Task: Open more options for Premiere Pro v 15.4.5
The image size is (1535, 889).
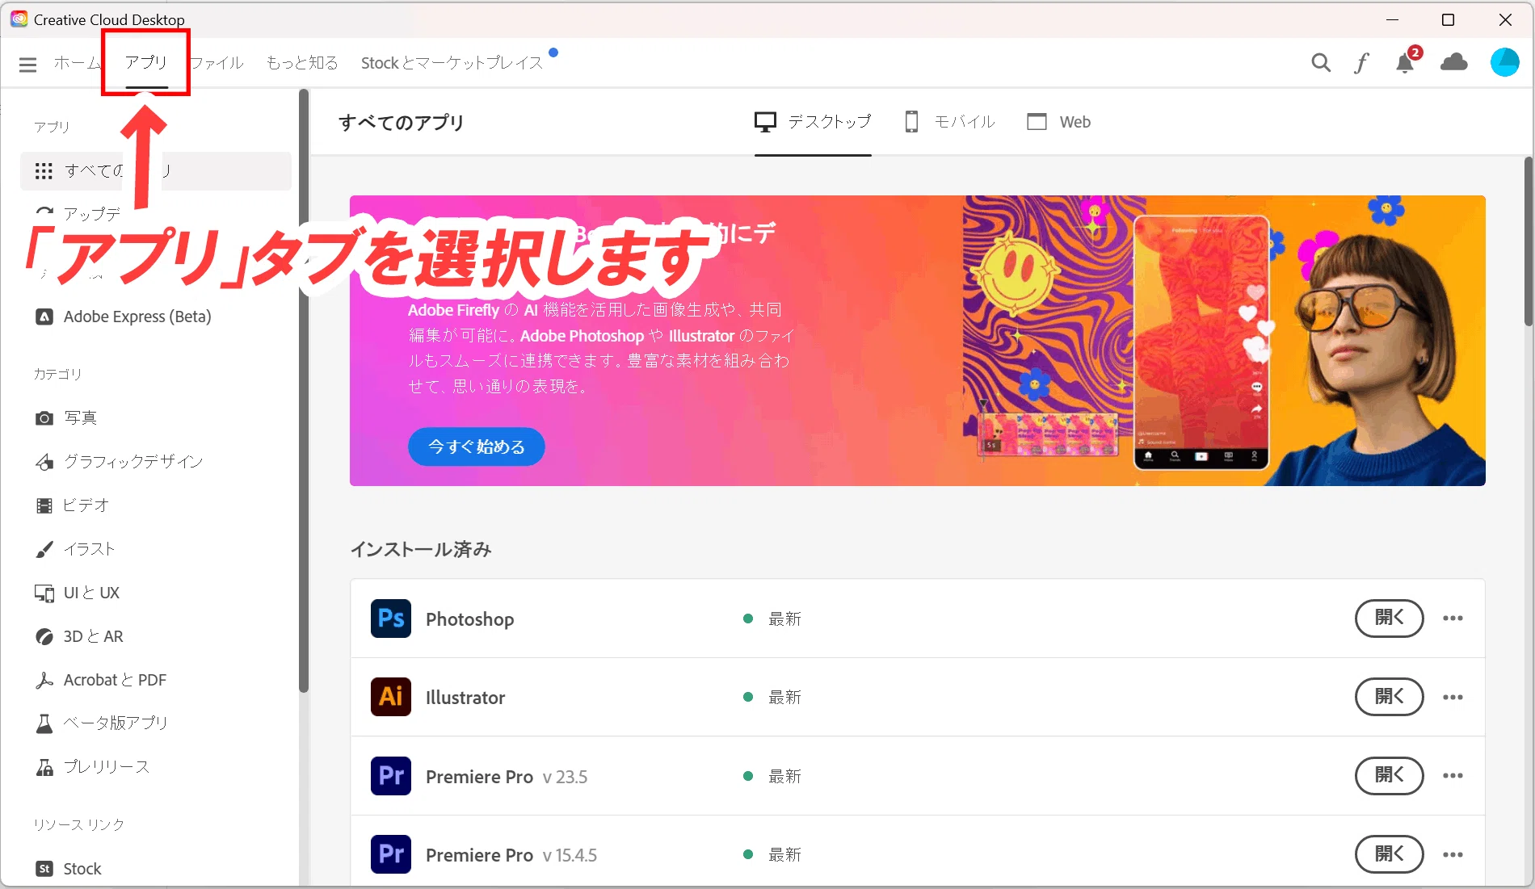Action: (x=1453, y=854)
